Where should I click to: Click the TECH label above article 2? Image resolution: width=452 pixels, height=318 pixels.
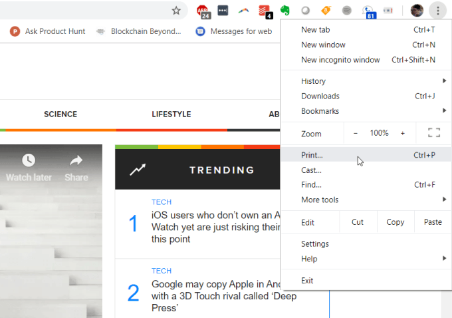162,271
